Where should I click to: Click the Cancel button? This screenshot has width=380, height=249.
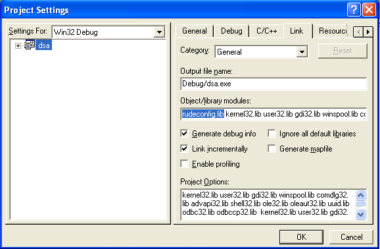pos(352,237)
